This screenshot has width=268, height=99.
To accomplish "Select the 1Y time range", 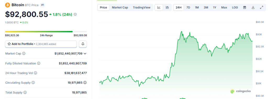I will click(215, 8).
